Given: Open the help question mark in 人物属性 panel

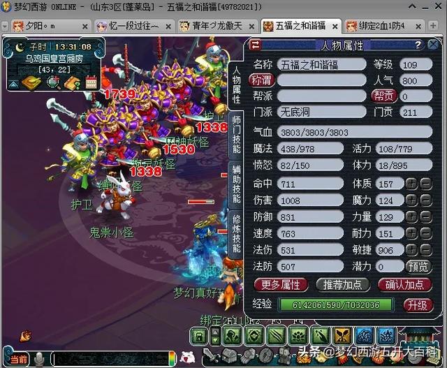Looking at the screenshot, I should pyautogui.click(x=417, y=45).
